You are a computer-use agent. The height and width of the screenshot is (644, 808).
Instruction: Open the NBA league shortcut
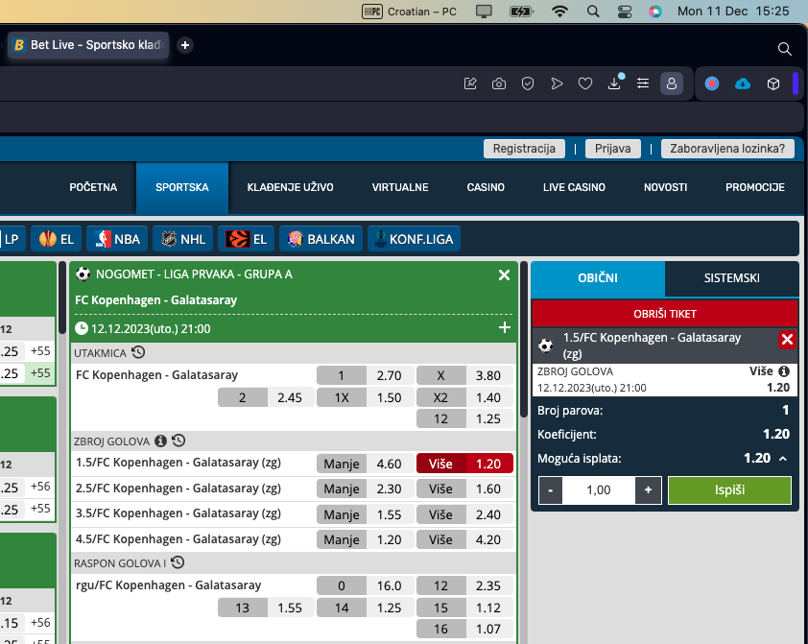click(117, 239)
